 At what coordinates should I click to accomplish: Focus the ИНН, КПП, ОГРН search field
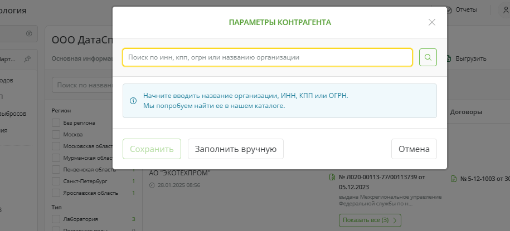[268, 57]
